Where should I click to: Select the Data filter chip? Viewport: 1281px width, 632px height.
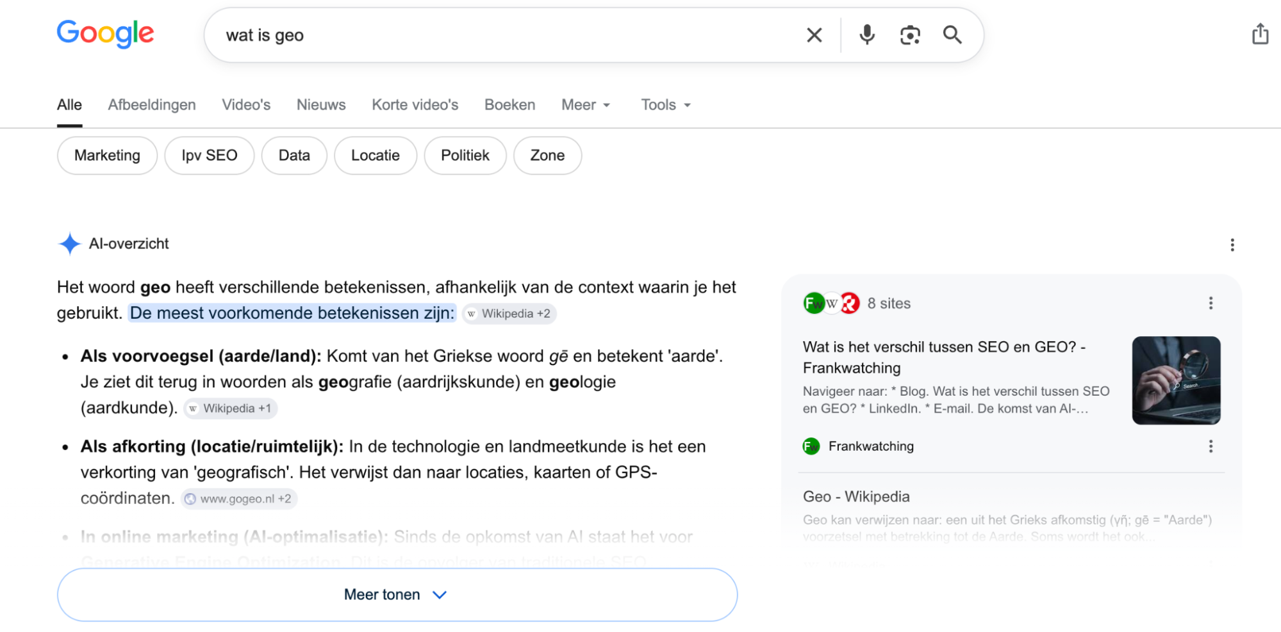pyautogui.click(x=294, y=156)
